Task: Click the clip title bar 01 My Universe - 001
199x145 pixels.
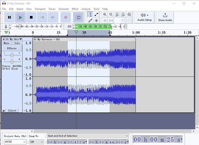Action: (x=84, y=40)
